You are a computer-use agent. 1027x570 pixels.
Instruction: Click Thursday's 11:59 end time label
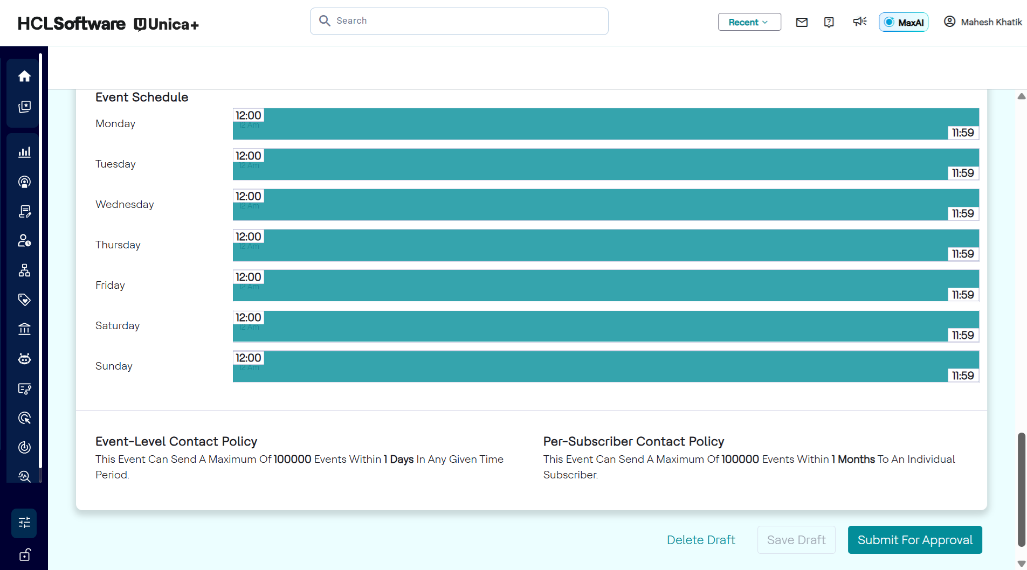(x=963, y=254)
